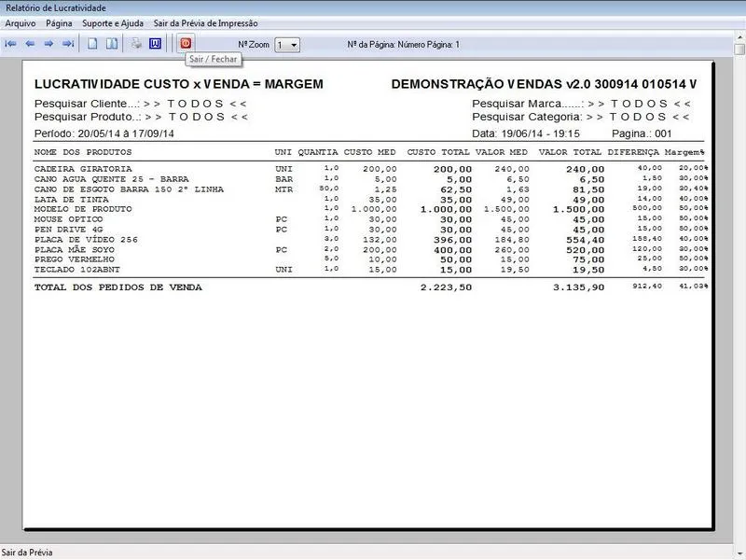Export report using the Word icon
Screen dimensions: 746x560
[156, 44]
